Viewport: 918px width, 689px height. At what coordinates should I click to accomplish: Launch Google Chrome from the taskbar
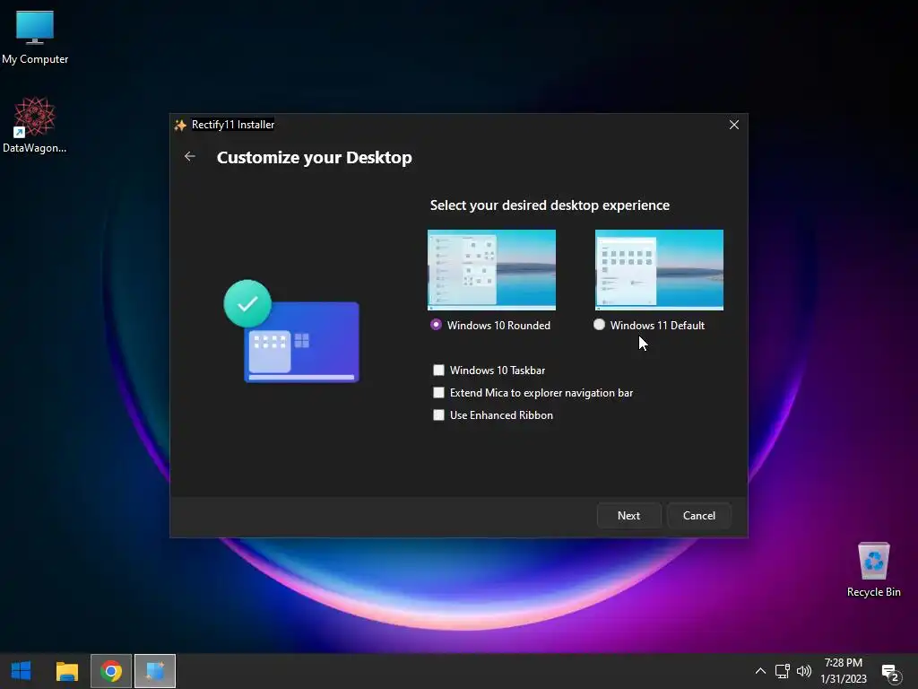(111, 671)
